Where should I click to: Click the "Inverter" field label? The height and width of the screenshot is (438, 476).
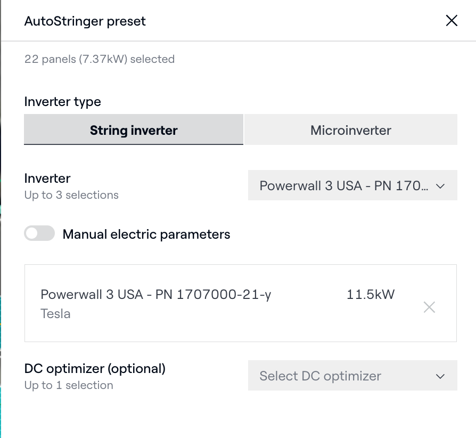47,179
